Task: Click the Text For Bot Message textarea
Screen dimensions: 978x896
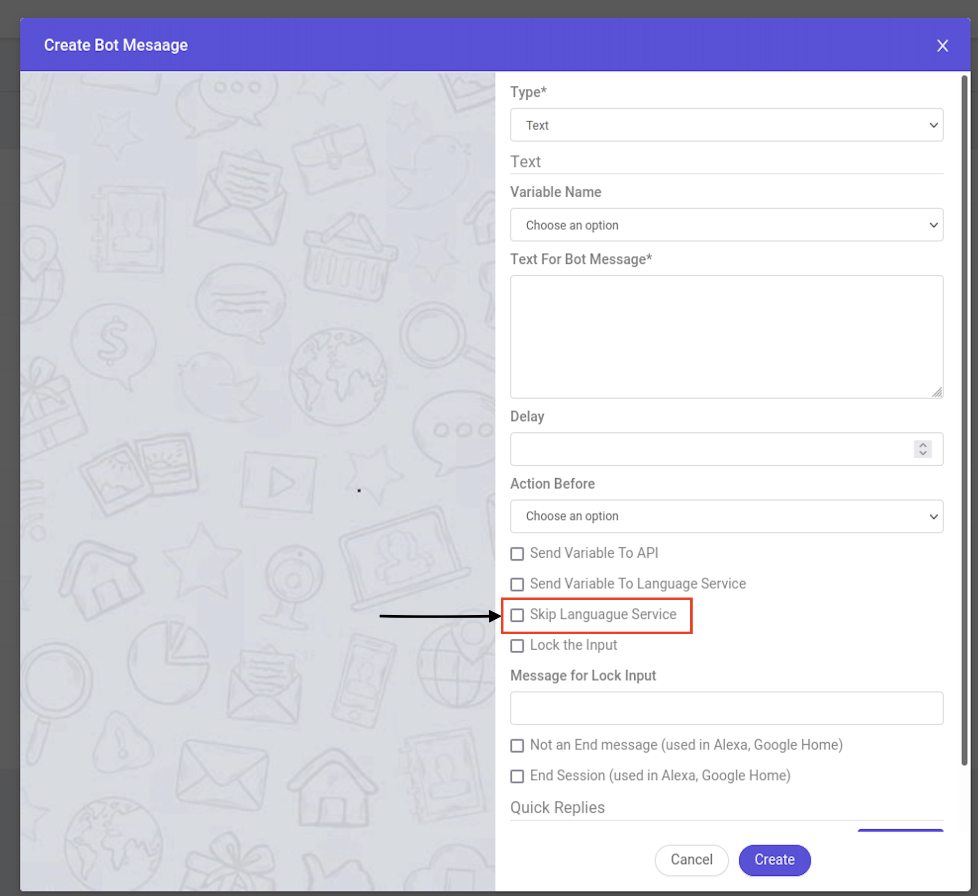Action: [x=726, y=336]
